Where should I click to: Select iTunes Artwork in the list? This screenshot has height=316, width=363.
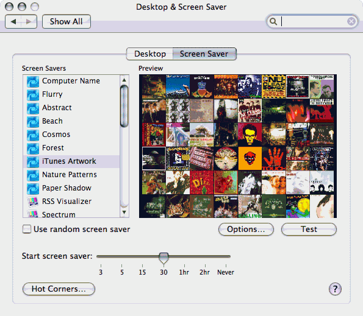[x=71, y=161]
